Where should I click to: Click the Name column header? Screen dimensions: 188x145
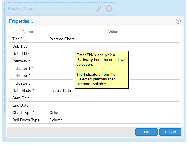point(28,32)
